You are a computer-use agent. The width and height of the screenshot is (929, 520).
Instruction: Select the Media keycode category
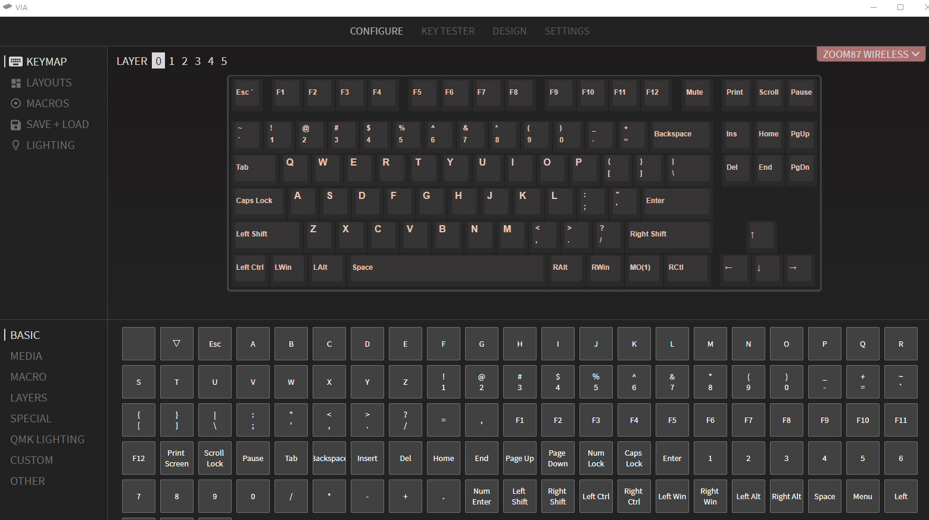tap(26, 356)
